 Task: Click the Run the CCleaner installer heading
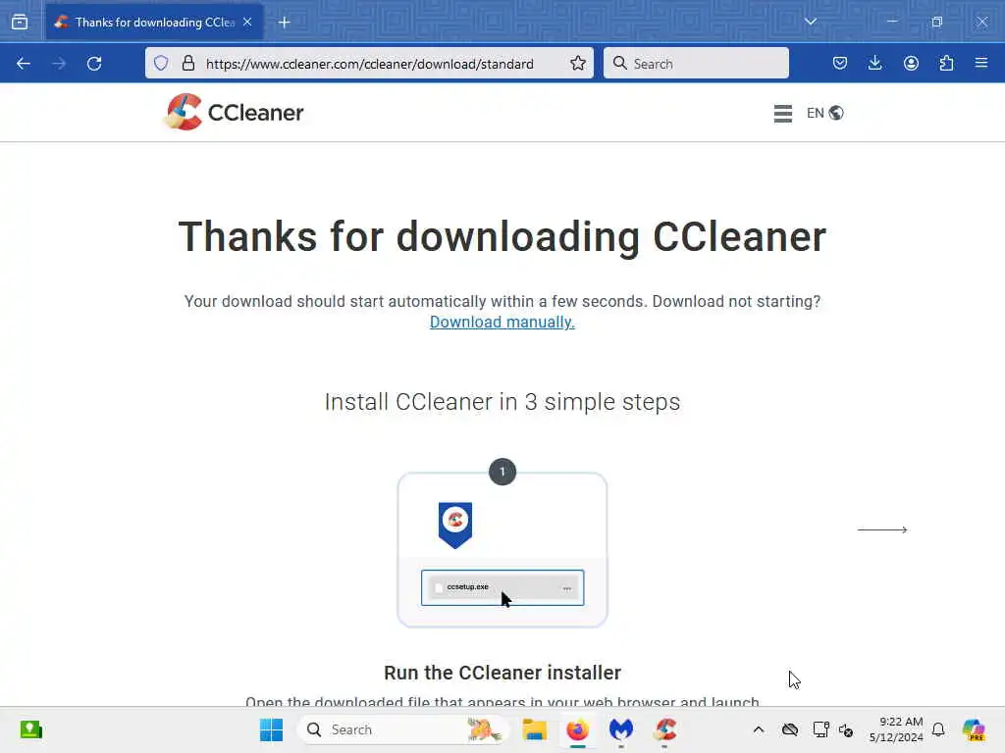click(x=502, y=673)
